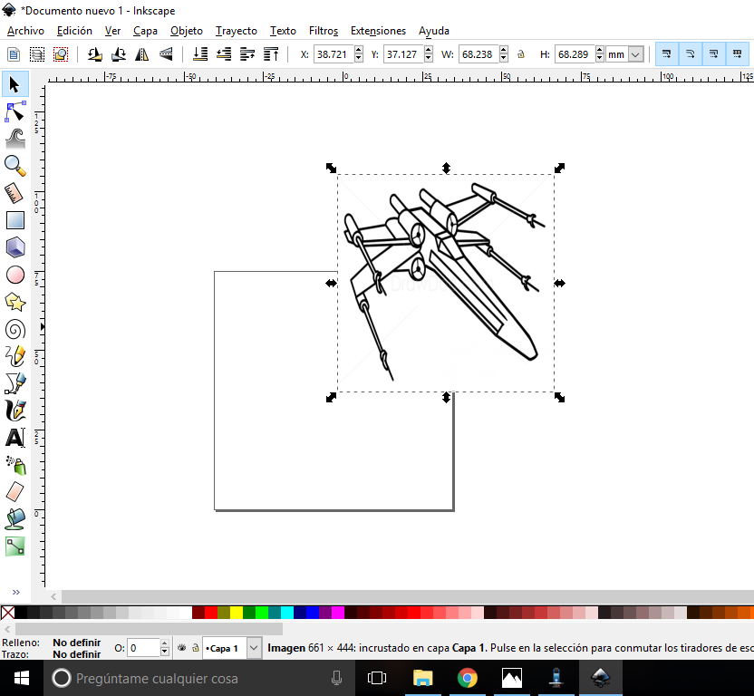754x696 pixels.
Task: Select the Rectangle tool
Action: 14,220
